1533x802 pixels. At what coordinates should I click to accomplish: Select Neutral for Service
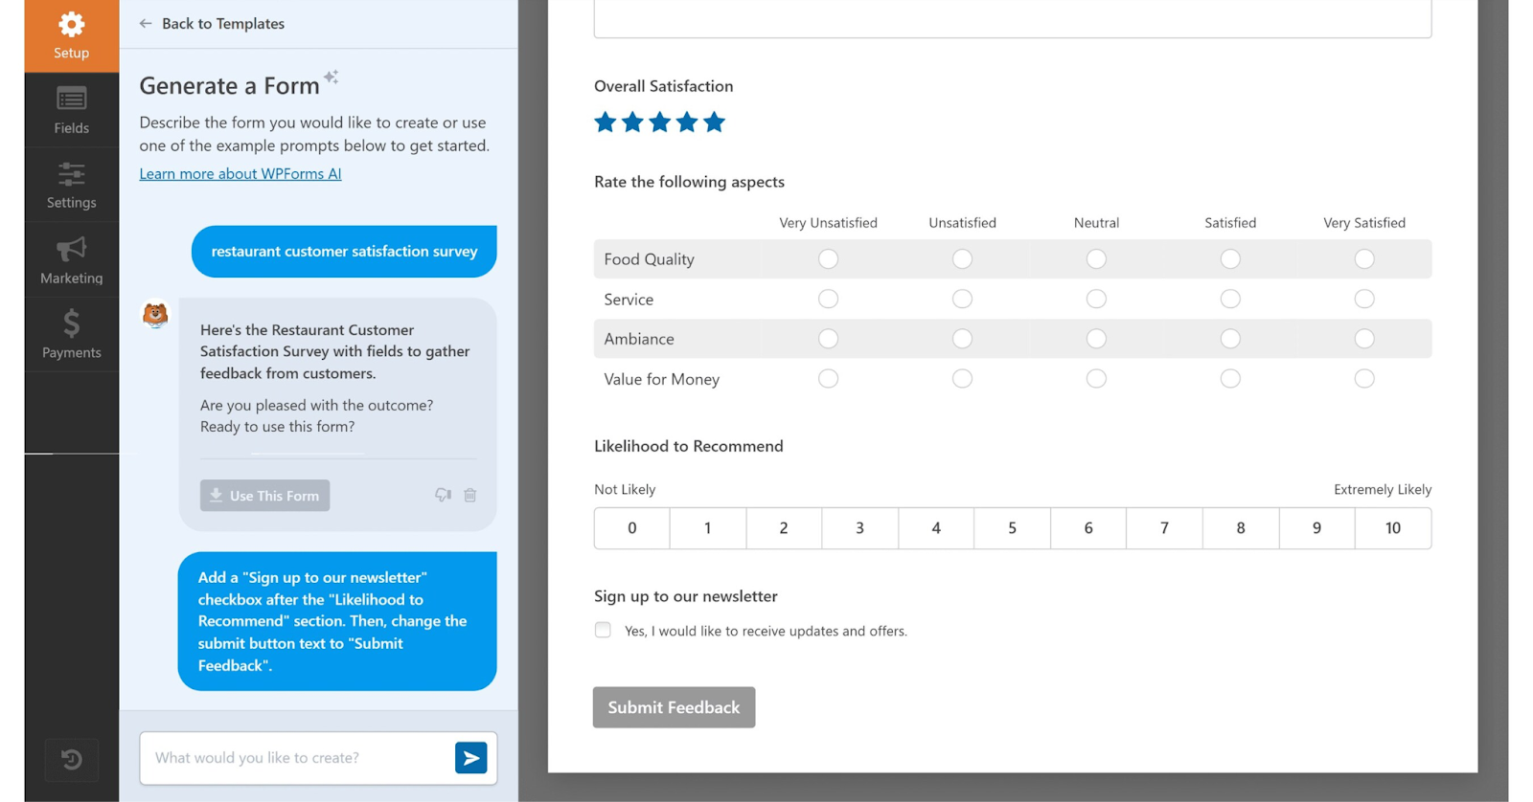coord(1096,300)
